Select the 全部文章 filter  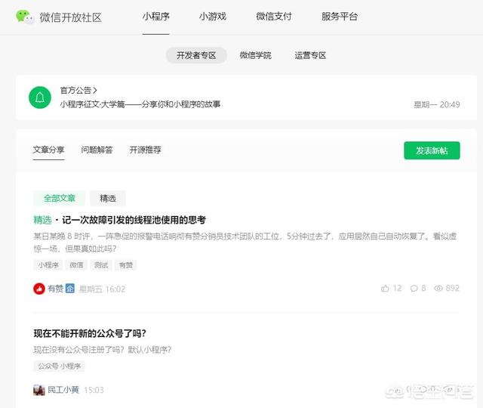(x=59, y=198)
